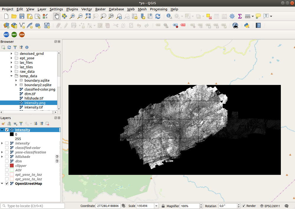Click the clipper layer red color swatch
This screenshot has width=295, height=209.
click(12, 166)
